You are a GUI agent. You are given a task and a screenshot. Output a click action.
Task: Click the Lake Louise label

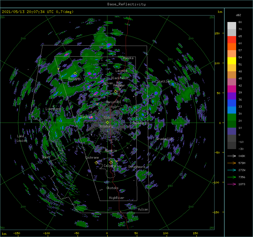(x=22, y=138)
